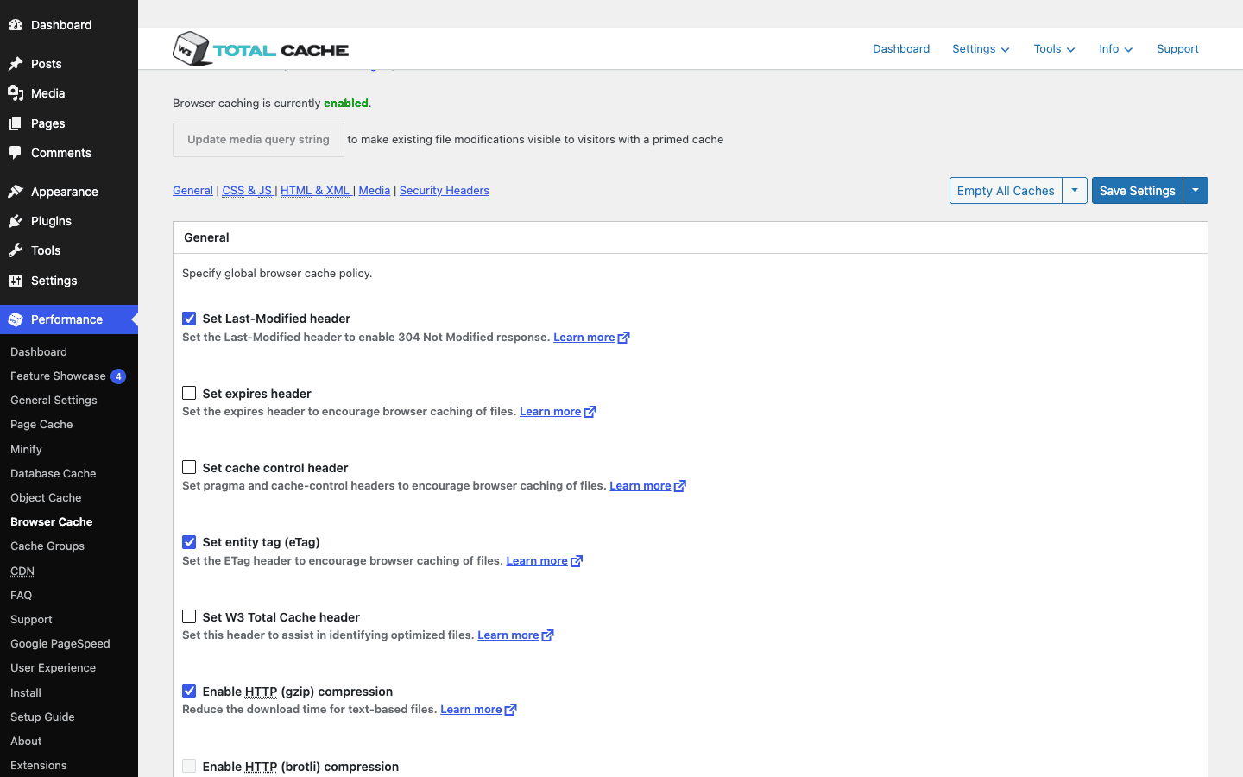Expand the Save Settings dropdown arrow
1243x777 pixels.
point(1196,191)
